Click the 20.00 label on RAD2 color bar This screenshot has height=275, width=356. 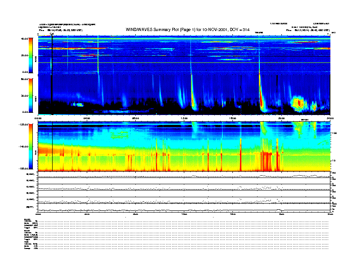pos(24,55)
